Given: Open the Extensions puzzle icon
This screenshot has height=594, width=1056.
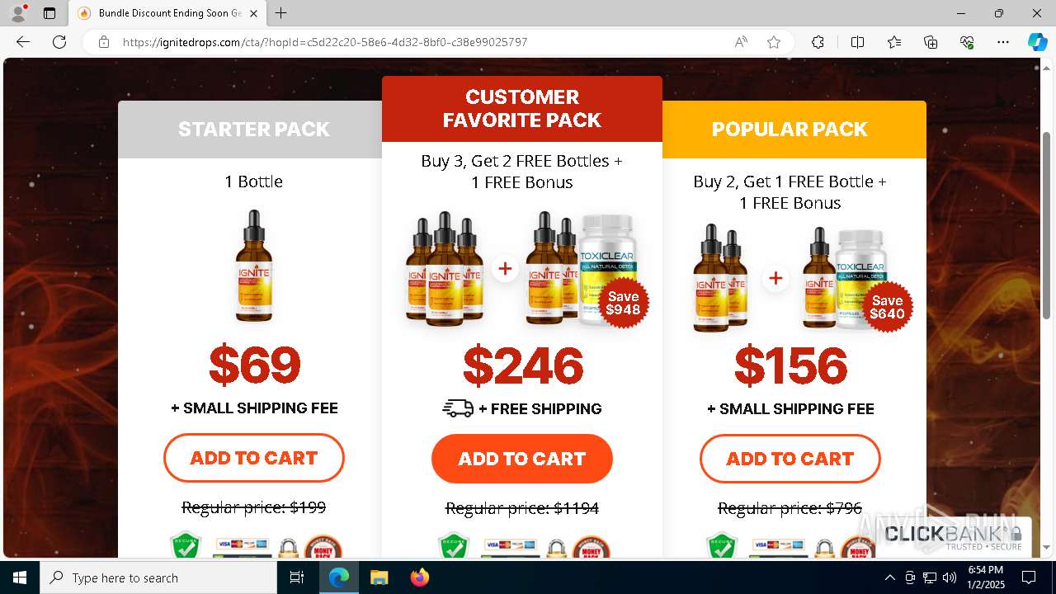Looking at the screenshot, I should 818,42.
